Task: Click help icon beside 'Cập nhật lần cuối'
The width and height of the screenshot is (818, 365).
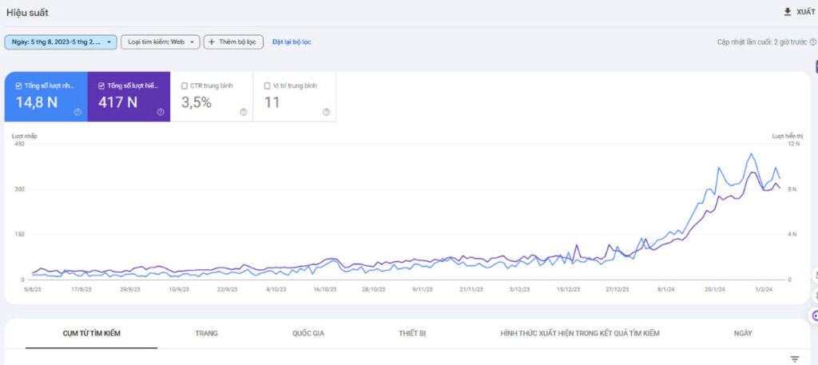Action: pyautogui.click(x=812, y=42)
